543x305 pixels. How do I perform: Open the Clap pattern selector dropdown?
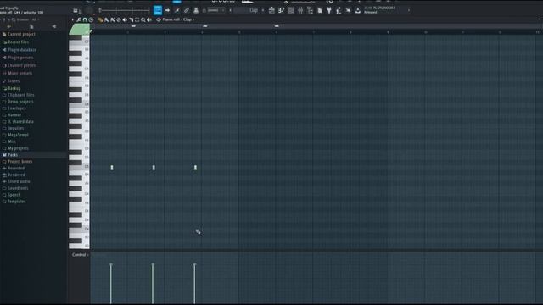(x=247, y=10)
